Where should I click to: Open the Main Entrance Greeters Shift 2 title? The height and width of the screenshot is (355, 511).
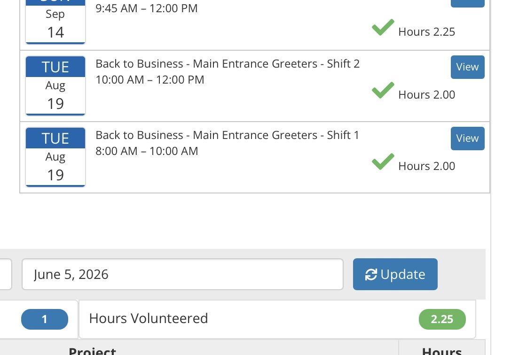(228, 64)
